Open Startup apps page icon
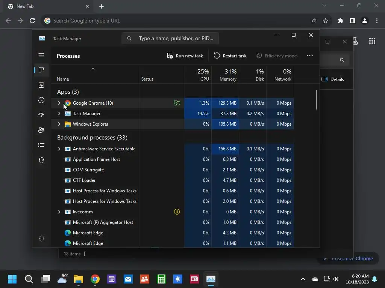The image size is (385, 288). click(x=41, y=115)
